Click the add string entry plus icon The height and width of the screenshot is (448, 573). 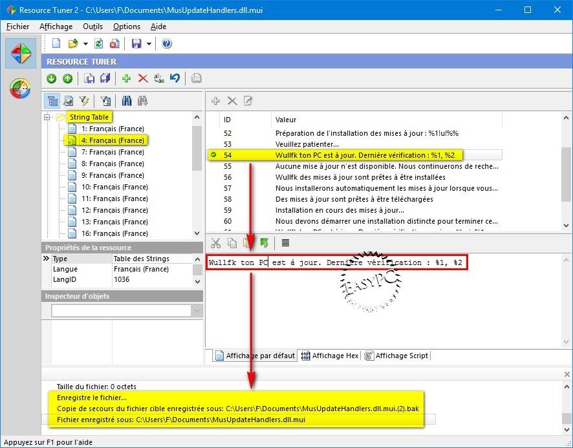[215, 101]
